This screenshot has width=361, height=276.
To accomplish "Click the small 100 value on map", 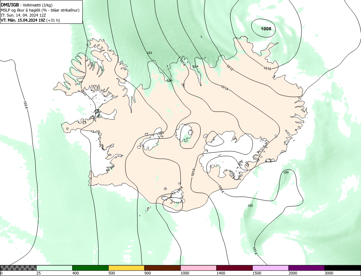I will tap(286, 172).
